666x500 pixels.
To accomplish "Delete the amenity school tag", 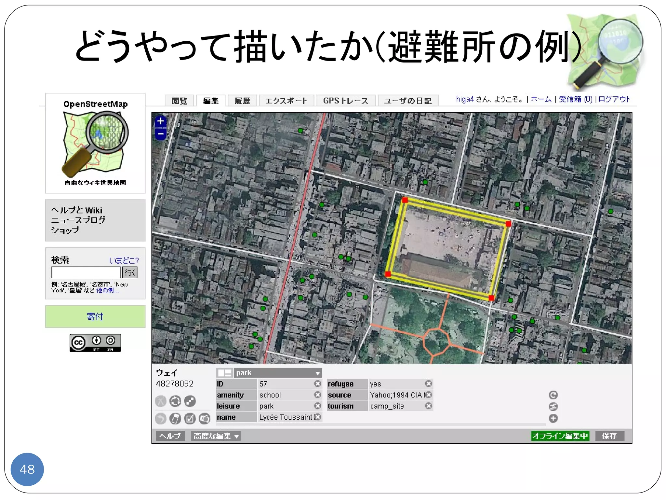I will click(318, 395).
